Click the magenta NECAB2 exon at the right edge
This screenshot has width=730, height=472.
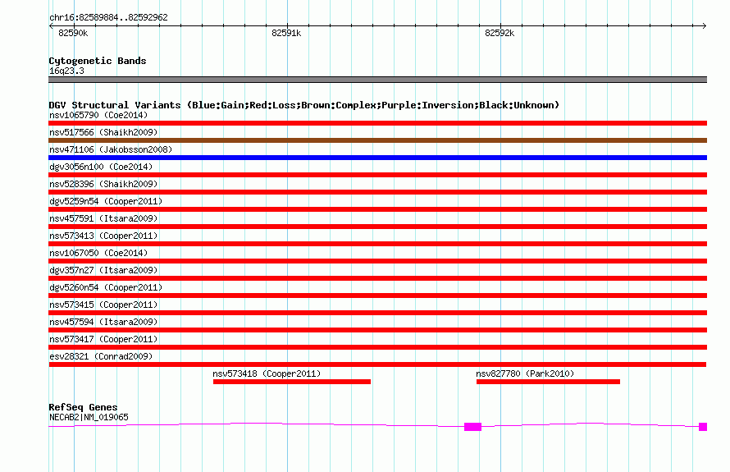point(703,427)
